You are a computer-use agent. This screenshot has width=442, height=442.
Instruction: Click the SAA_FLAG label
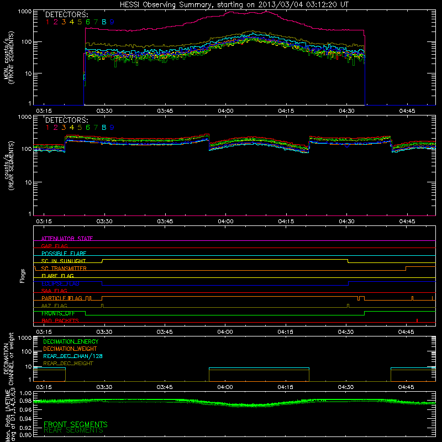[x=54, y=291]
